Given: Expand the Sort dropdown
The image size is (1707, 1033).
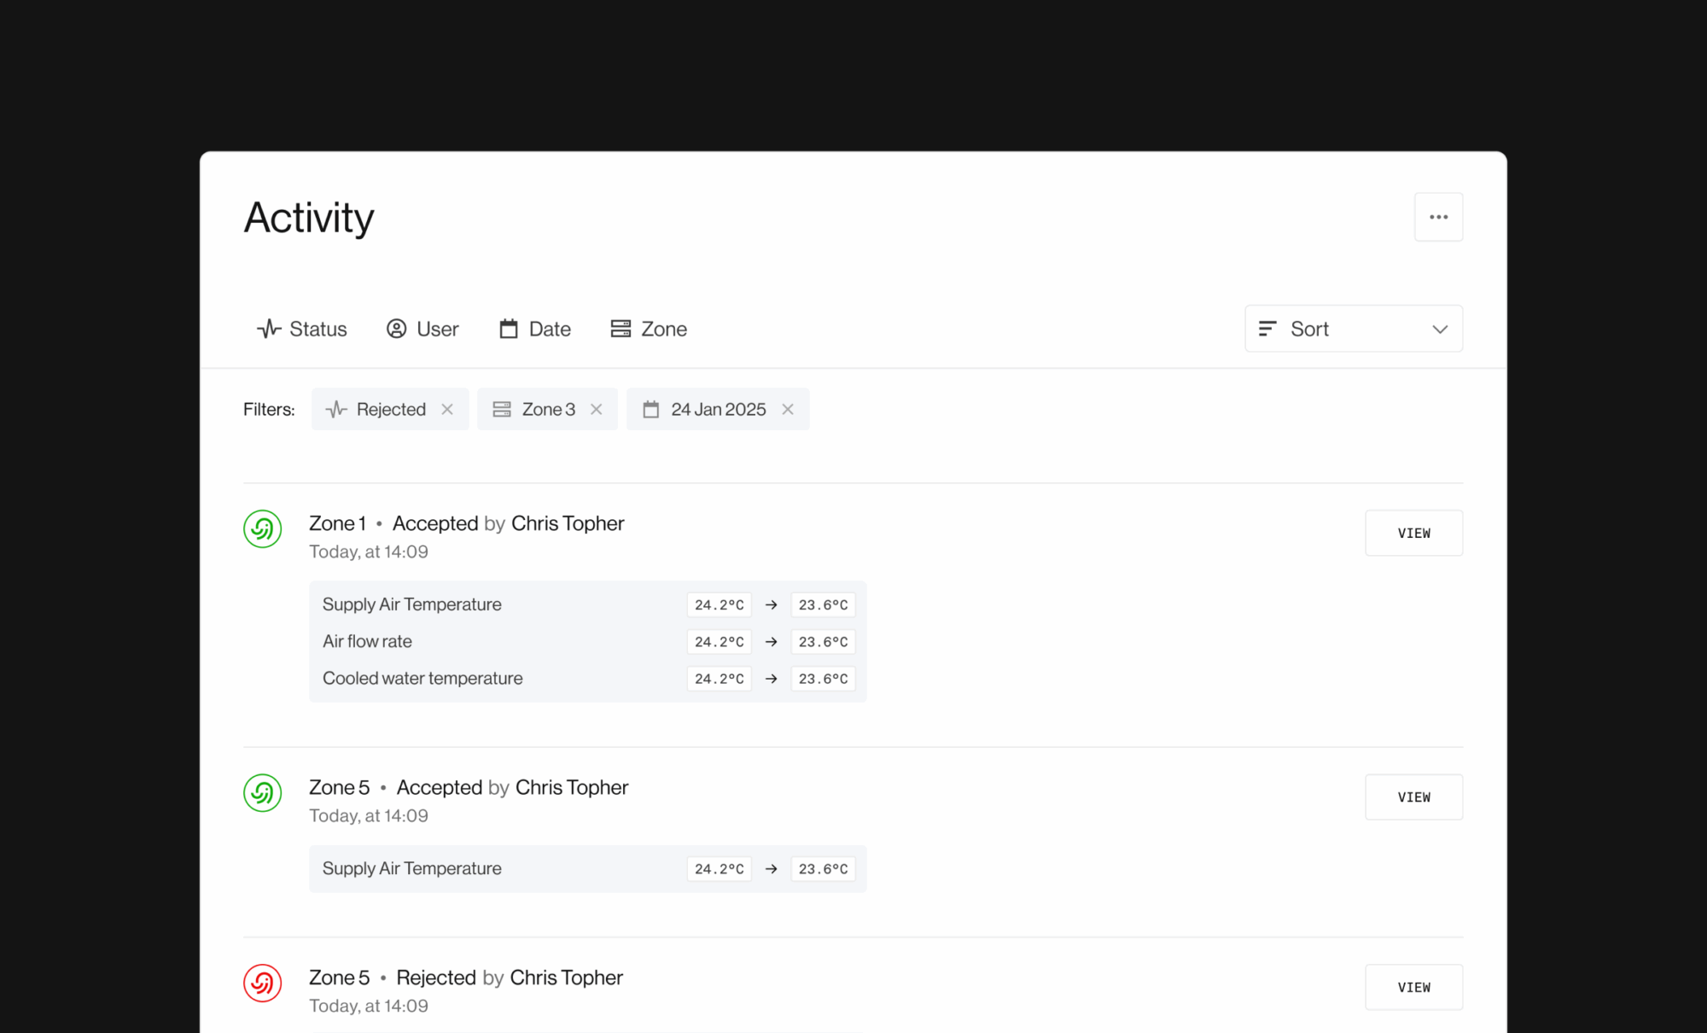Looking at the screenshot, I should click(x=1353, y=329).
